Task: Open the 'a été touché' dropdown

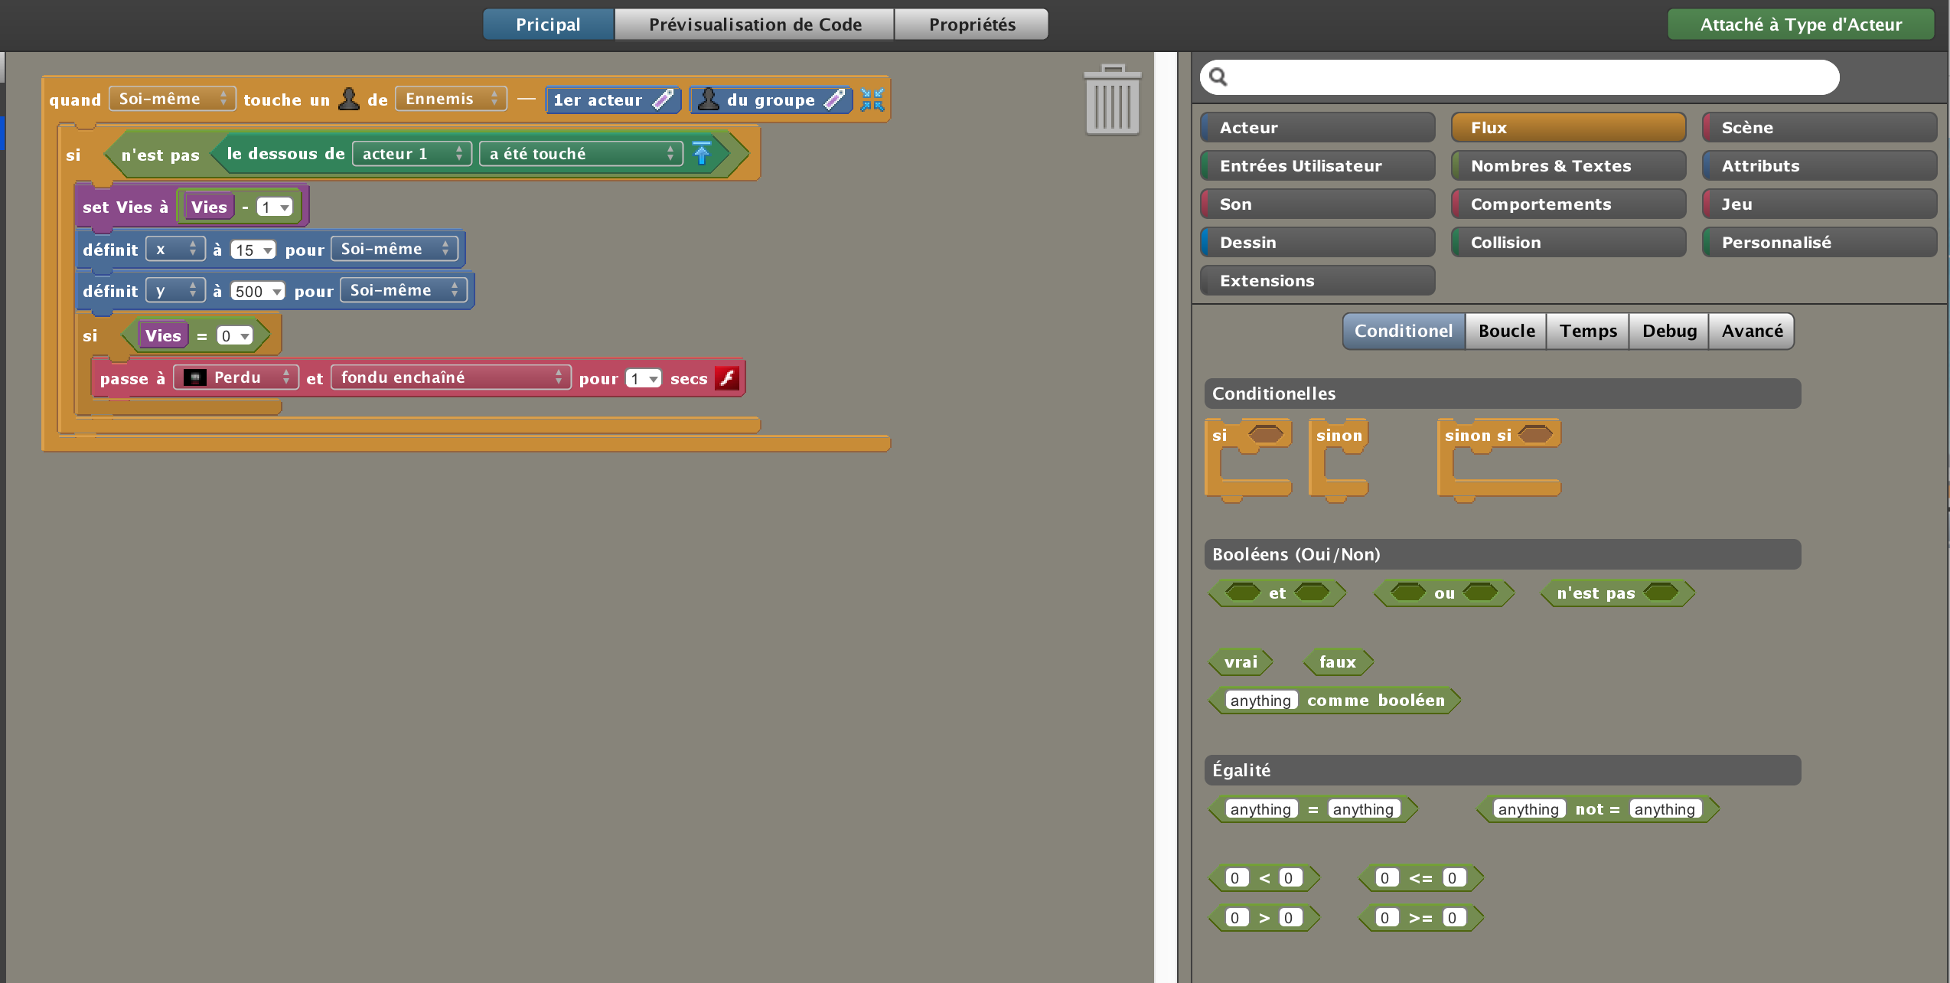Action: (581, 154)
